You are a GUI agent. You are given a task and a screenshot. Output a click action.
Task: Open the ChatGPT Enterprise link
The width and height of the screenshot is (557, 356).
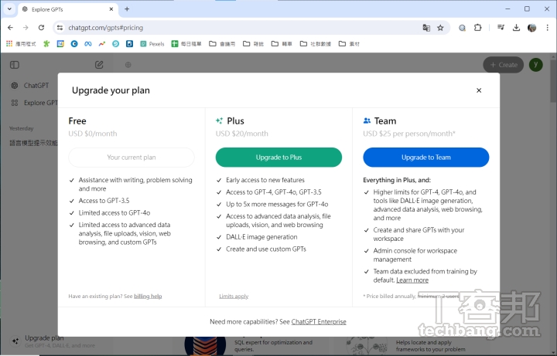(319, 321)
